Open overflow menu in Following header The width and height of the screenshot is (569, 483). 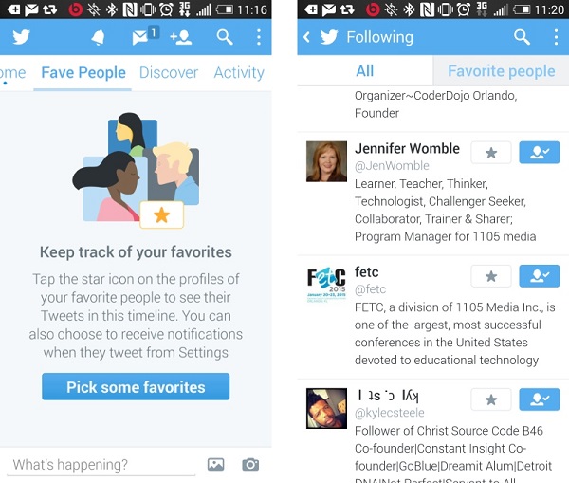(x=556, y=37)
